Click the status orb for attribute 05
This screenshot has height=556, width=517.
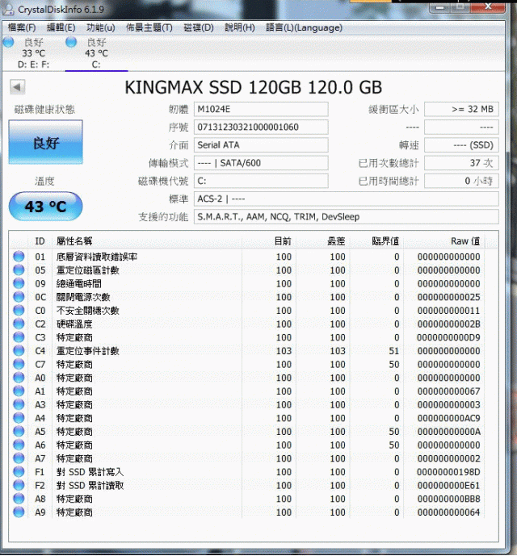(19, 270)
